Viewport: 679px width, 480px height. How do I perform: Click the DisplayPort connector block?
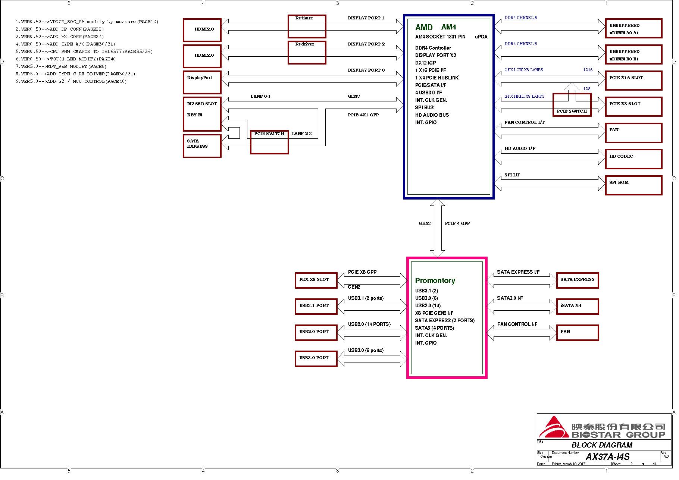202,82
